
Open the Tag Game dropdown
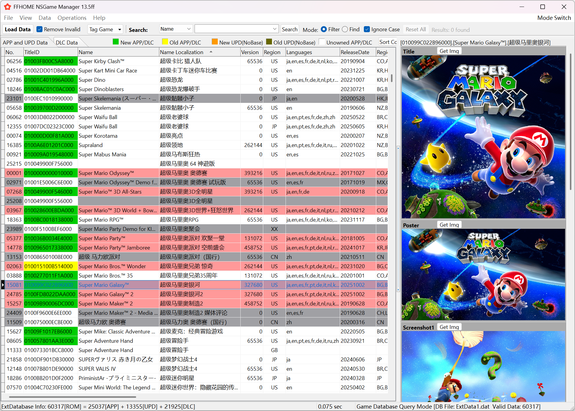tap(105, 29)
